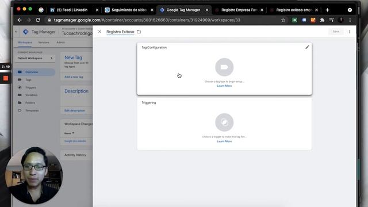Click the orange extension icon in toolbar
368x207 pixels.
pyautogui.click(x=313, y=20)
